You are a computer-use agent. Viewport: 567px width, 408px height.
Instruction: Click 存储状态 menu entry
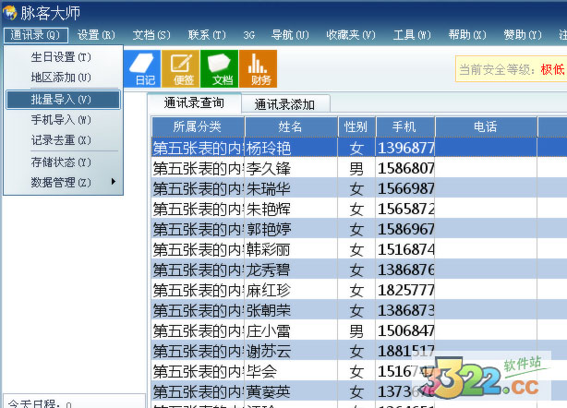click(61, 162)
